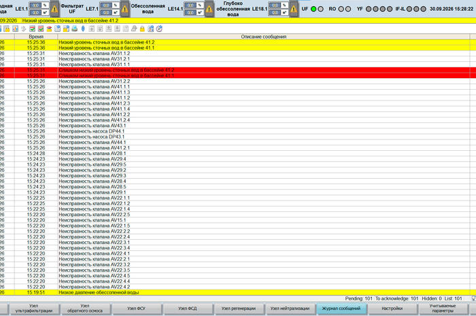This screenshot has height=316, width=476.
Task: Click the green UF status indicator
Action: pos(313,9)
